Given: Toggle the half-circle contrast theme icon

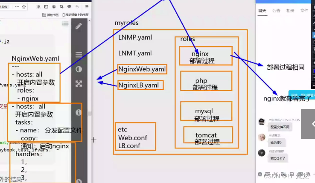Looking at the screenshot, I should (79, 69).
